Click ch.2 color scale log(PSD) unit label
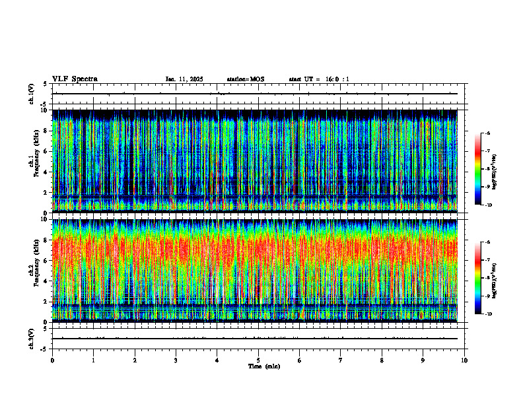 [x=495, y=281]
